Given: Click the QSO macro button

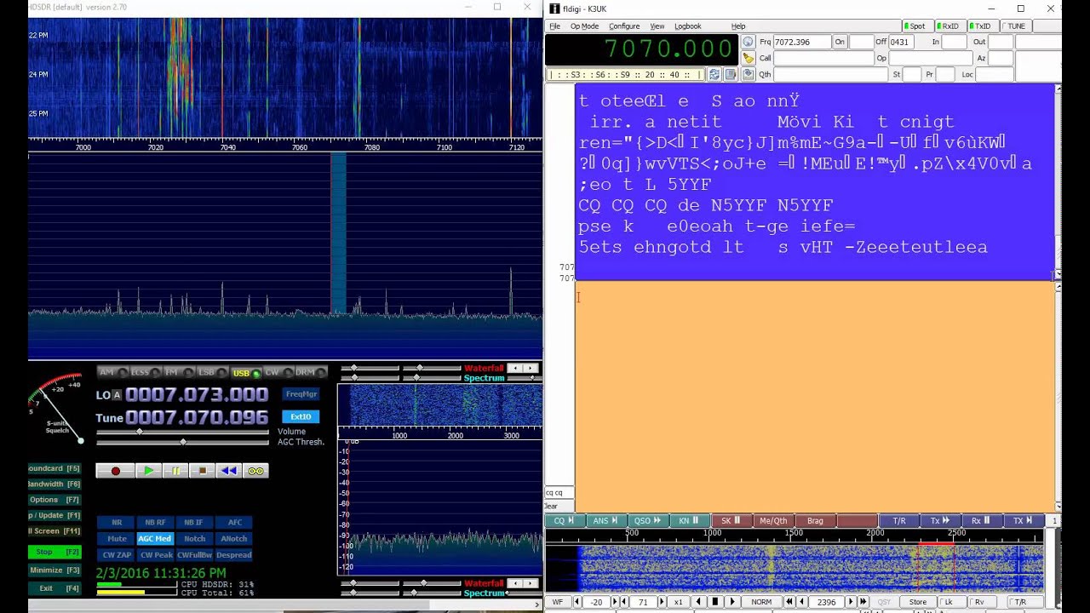Looking at the screenshot, I should (x=647, y=521).
